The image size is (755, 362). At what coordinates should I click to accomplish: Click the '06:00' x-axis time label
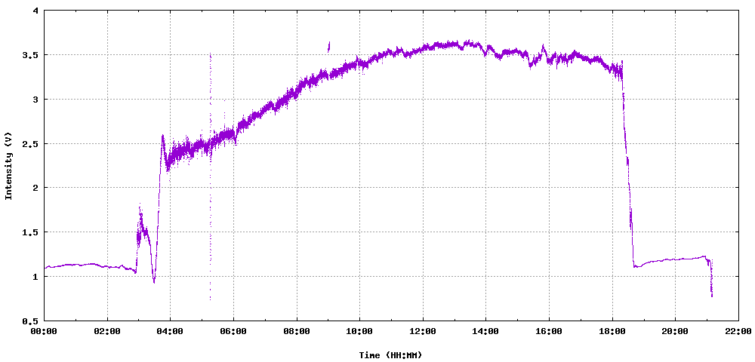233,332
